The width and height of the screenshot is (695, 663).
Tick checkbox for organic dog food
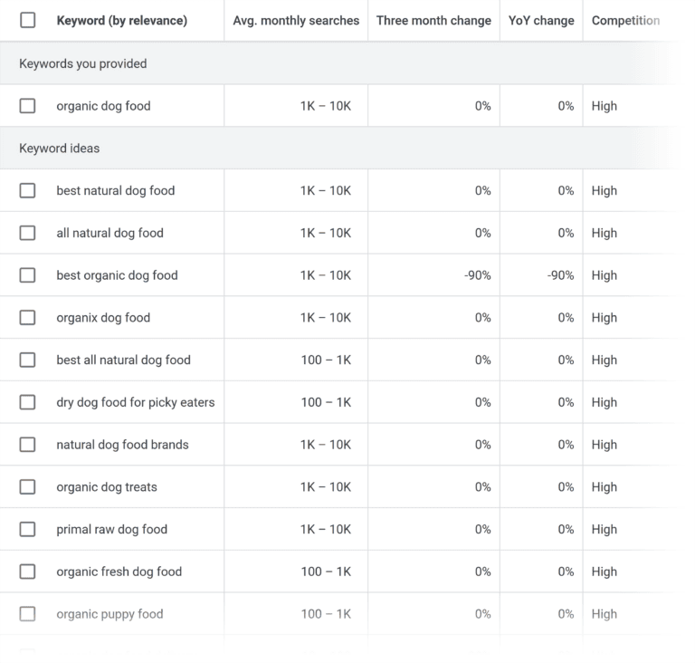point(27,106)
